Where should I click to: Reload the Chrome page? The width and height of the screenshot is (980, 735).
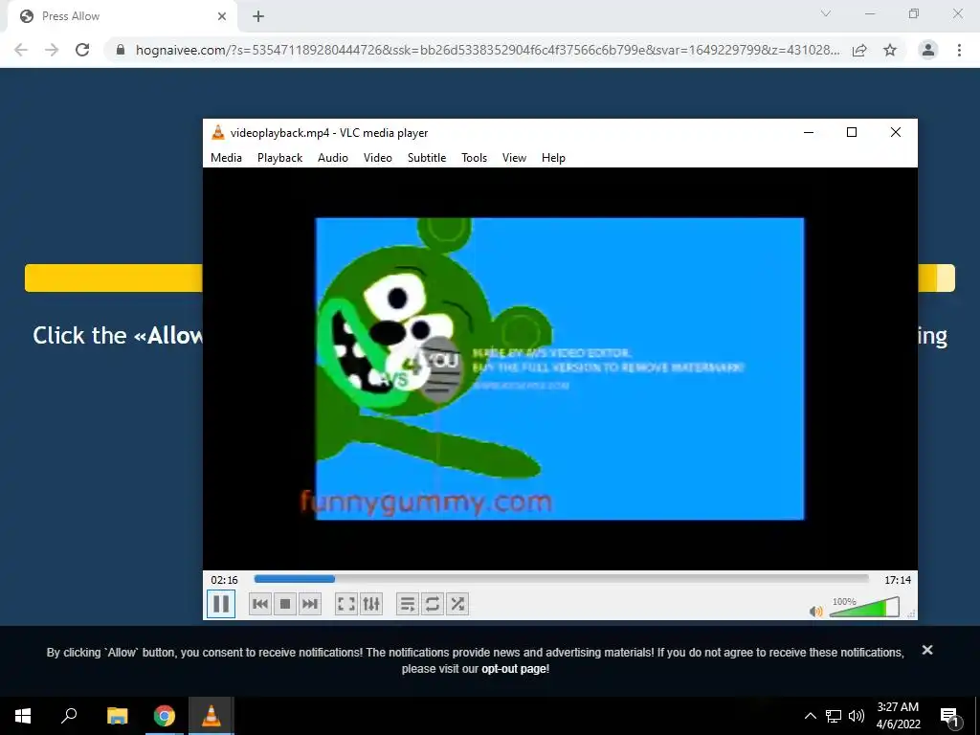pyautogui.click(x=82, y=50)
